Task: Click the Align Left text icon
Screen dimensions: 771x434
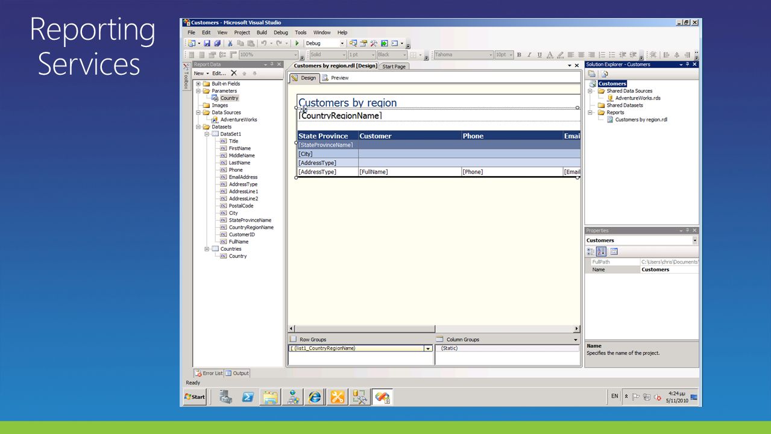Action: 570,55
